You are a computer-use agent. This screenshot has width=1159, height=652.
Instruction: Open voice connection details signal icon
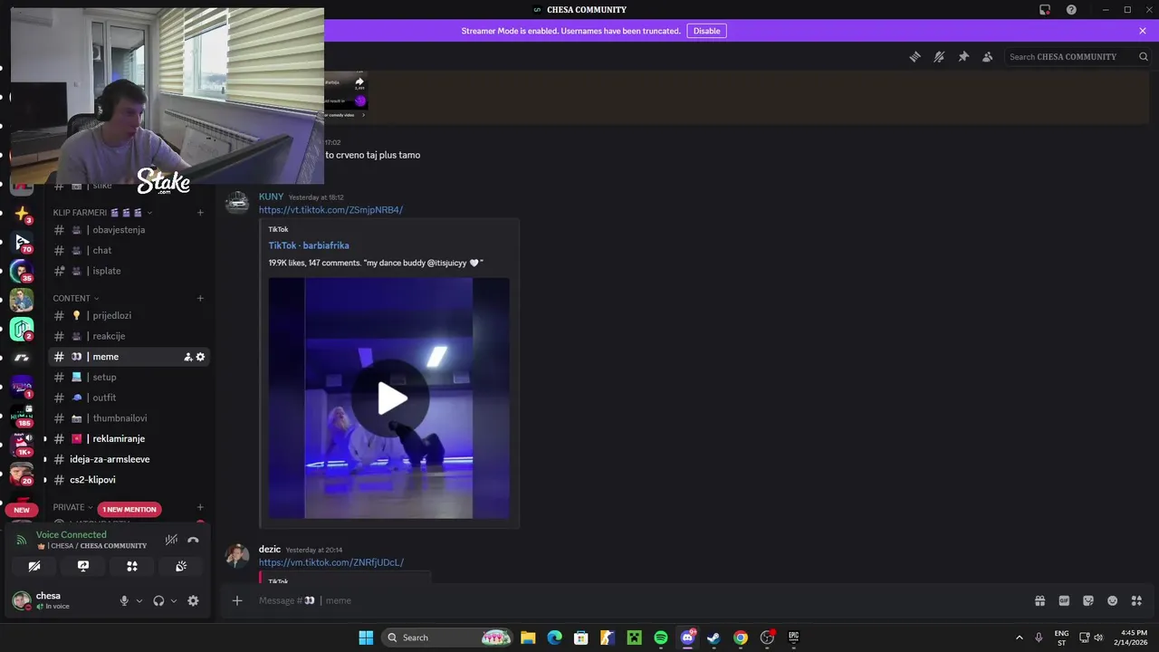pyautogui.click(x=22, y=540)
